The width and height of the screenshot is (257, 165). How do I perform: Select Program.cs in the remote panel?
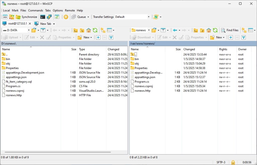click(x=142, y=81)
